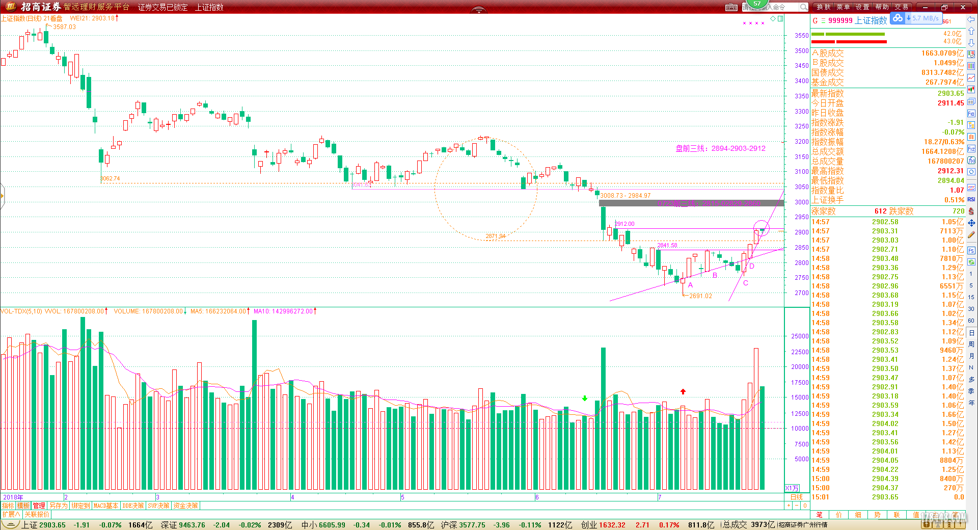This screenshot has height=530, width=978.
Task: Switch to the 价 price tab
Action: 839,515
